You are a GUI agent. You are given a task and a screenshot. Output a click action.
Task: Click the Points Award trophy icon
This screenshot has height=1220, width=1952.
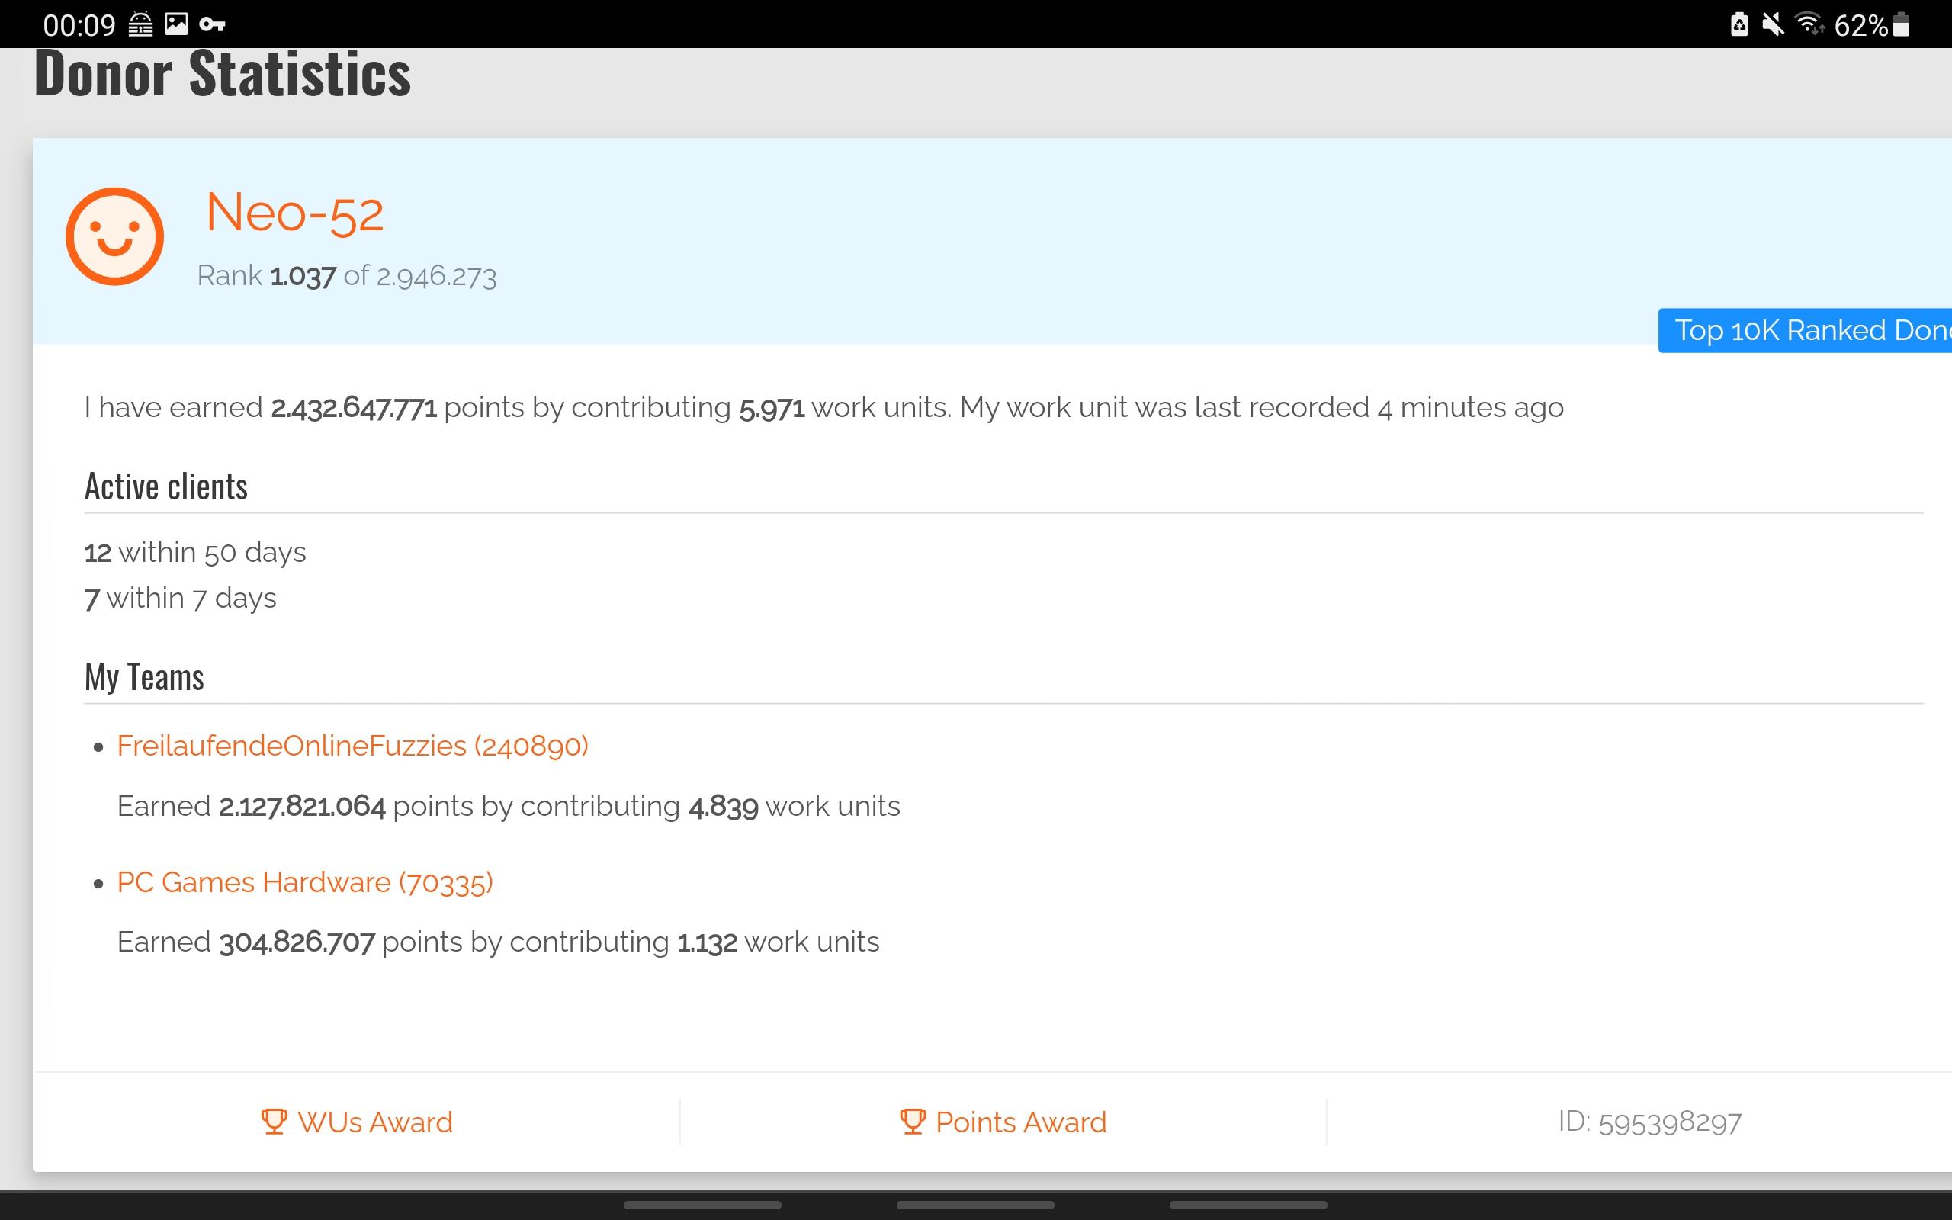[912, 1122]
